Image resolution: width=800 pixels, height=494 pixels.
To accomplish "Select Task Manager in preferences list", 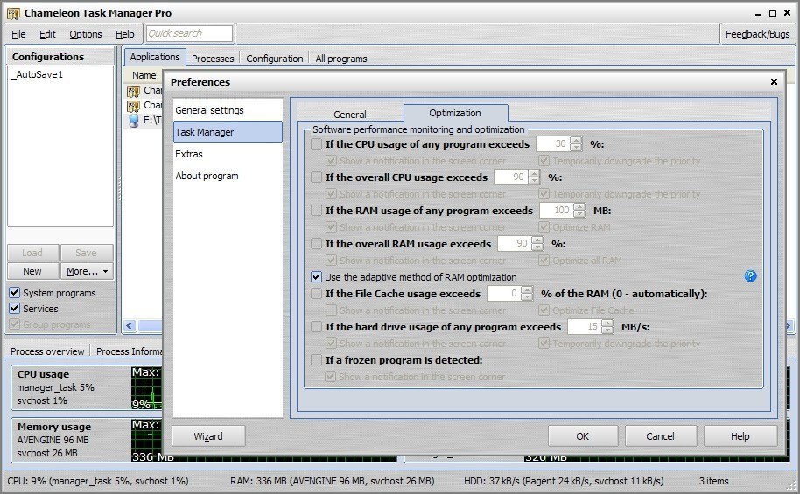I will pyautogui.click(x=228, y=132).
